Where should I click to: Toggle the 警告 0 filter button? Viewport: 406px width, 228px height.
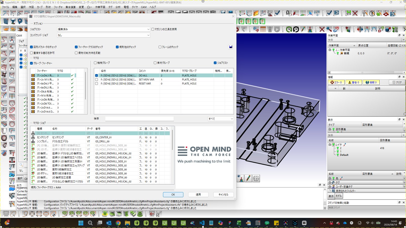[x=353, y=82]
